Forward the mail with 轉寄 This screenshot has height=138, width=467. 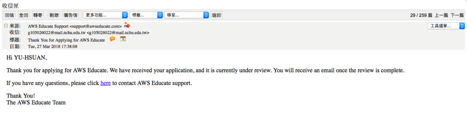(x=38, y=15)
